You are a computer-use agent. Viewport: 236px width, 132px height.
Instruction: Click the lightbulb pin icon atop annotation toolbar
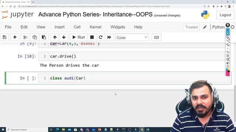[x=228, y=25]
